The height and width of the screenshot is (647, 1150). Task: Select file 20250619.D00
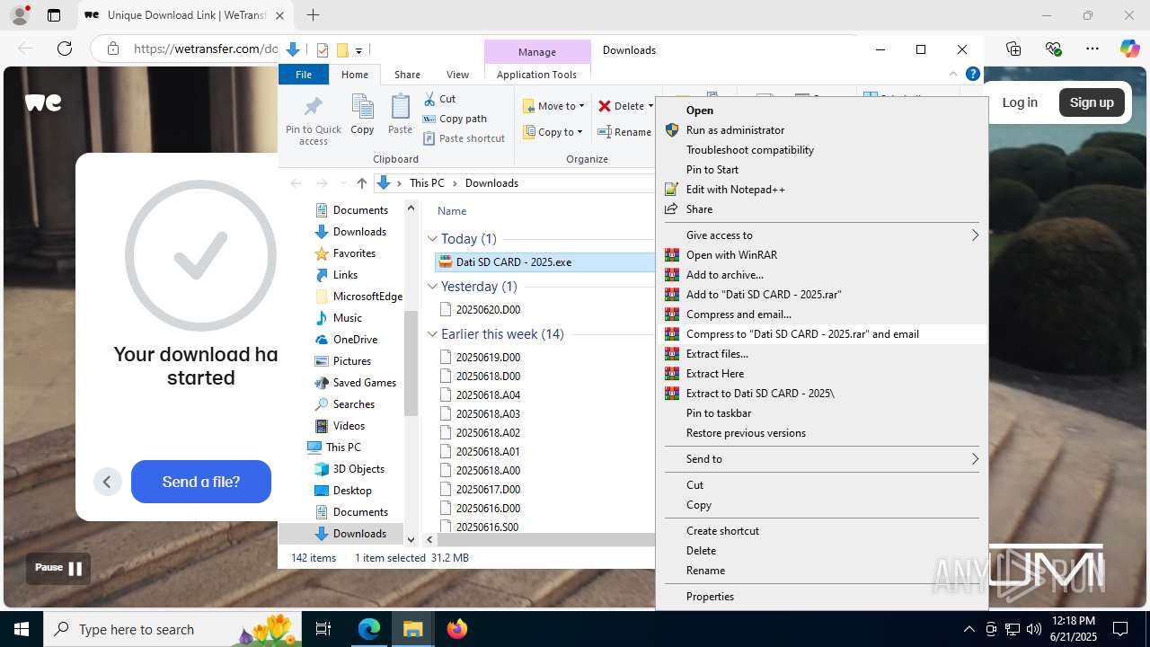(488, 358)
